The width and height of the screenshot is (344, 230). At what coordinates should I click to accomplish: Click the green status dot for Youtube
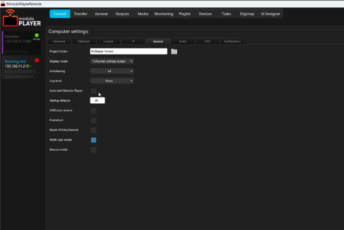tap(37, 36)
